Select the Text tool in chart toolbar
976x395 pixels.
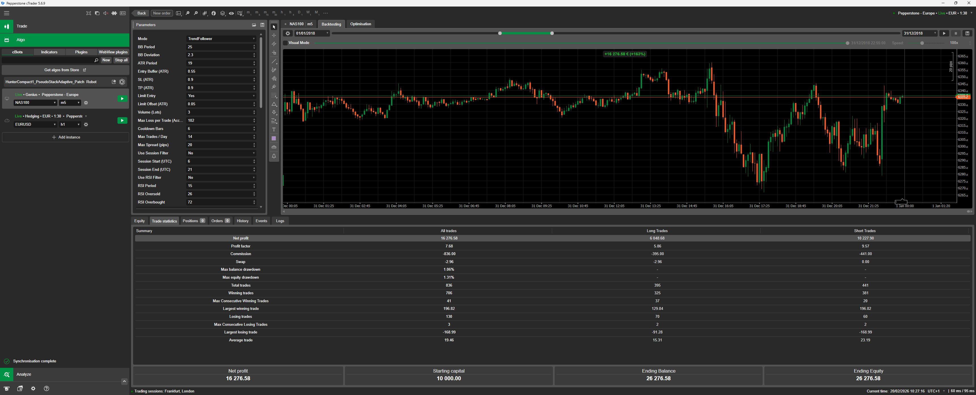(x=274, y=130)
